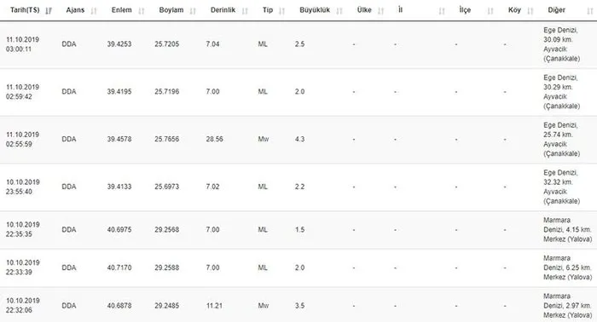This screenshot has height=322, width=597.
Task: Sort by Köy arrows icon
Action: (x=530, y=10)
